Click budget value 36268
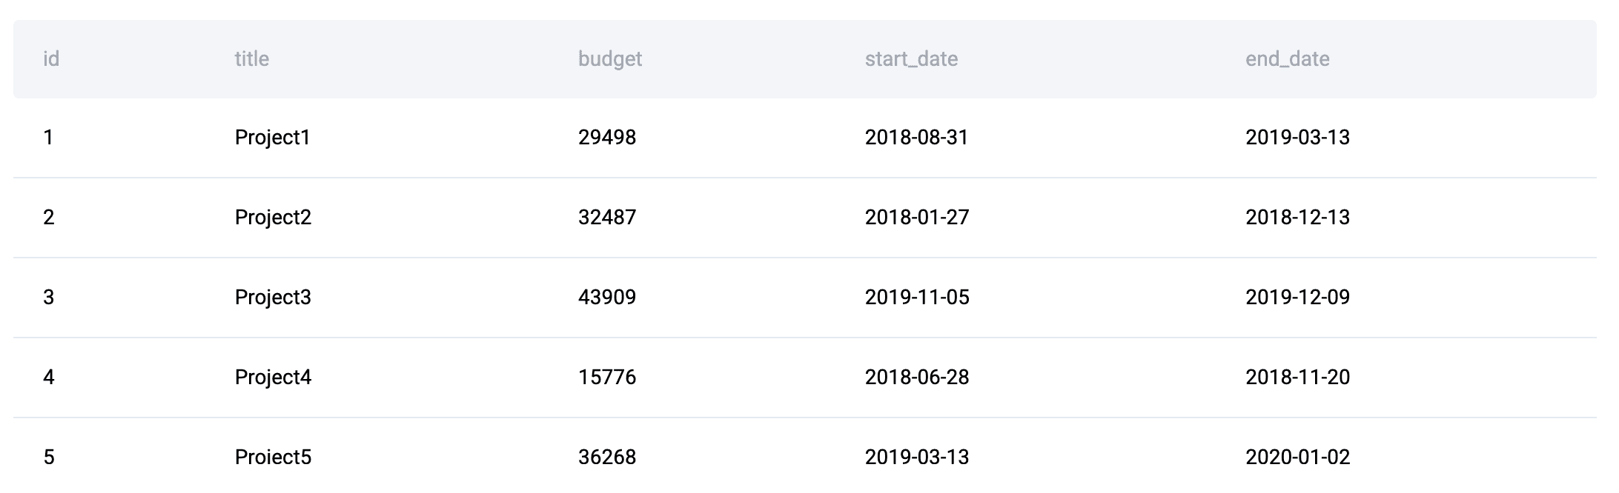This screenshot has width=1619, height=493. tap(607, 457)
